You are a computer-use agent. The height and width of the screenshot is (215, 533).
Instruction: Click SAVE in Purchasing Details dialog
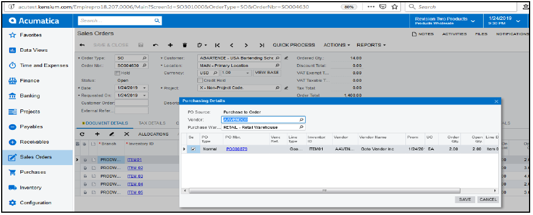tap(465, 200)
